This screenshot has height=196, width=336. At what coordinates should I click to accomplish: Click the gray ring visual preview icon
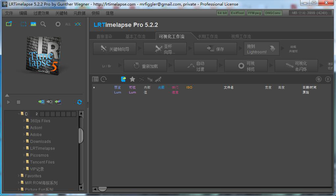point(58,24)
